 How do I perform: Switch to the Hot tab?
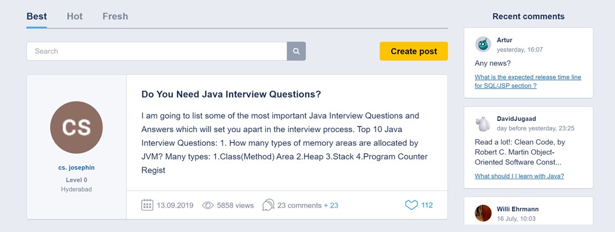click(x=75, y=16)
